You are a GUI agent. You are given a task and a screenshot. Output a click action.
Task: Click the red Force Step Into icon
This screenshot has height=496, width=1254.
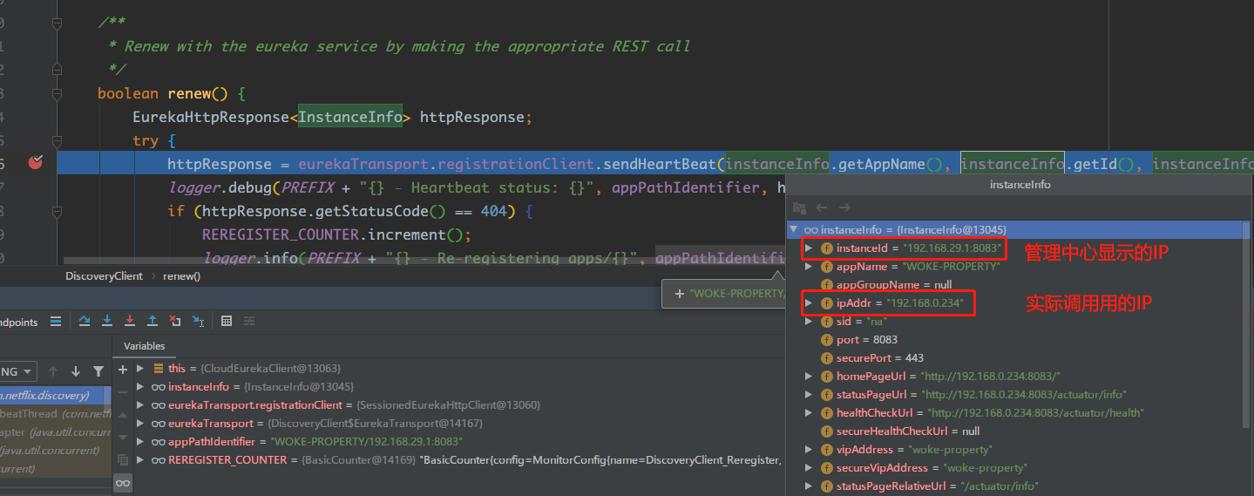(130, 321)
